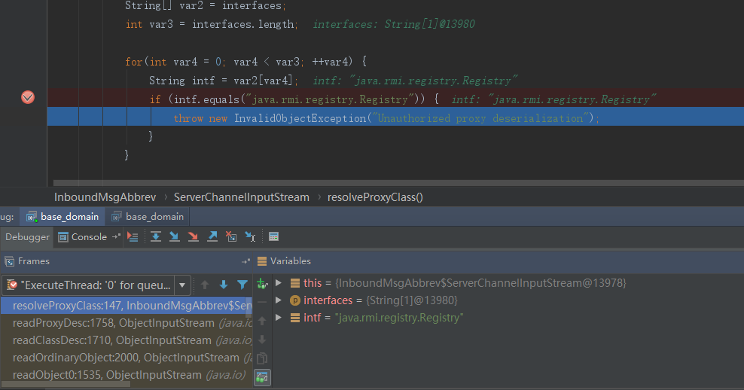Click the Step Over icon
The height and width of the screenshot is (390, 744).
pyautogui.click(x=156, y=236)
